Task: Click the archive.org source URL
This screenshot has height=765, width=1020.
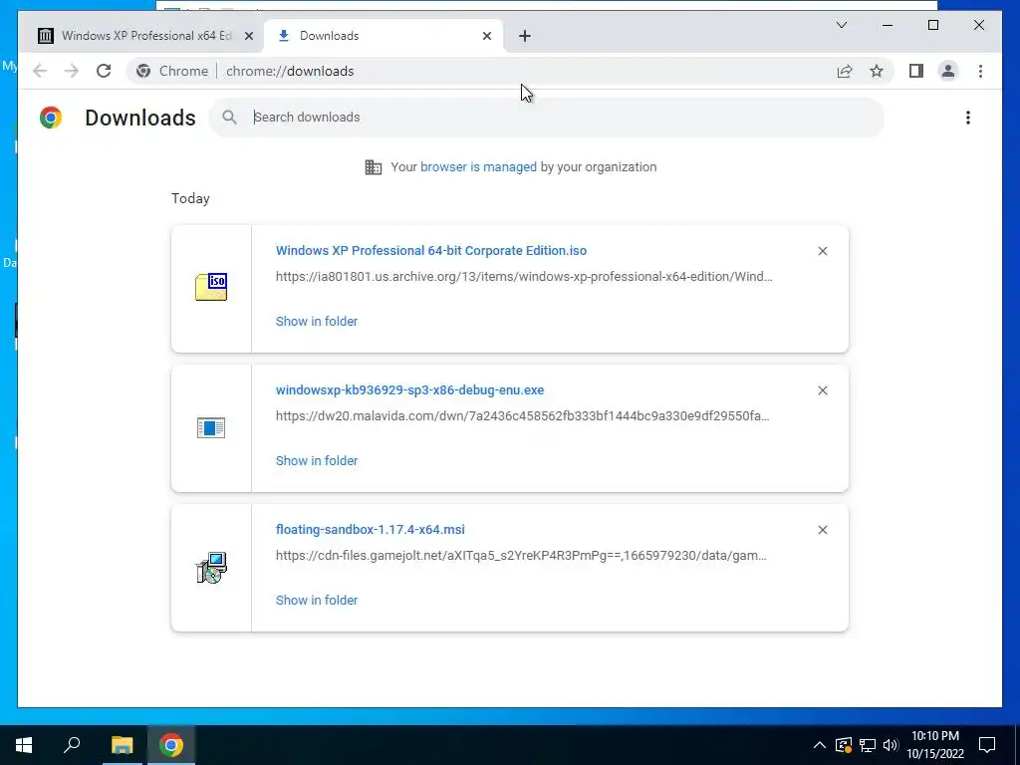Action: [524, 277]
